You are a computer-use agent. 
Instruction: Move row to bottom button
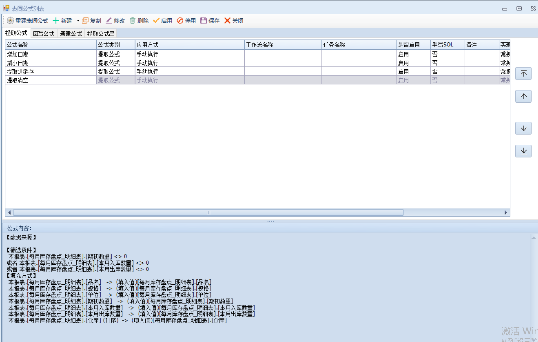pyautogui.click(x=523, y=151)
